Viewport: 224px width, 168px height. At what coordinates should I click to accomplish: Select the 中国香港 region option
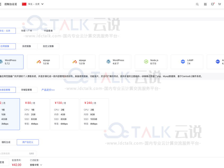[x=48, y=31]
